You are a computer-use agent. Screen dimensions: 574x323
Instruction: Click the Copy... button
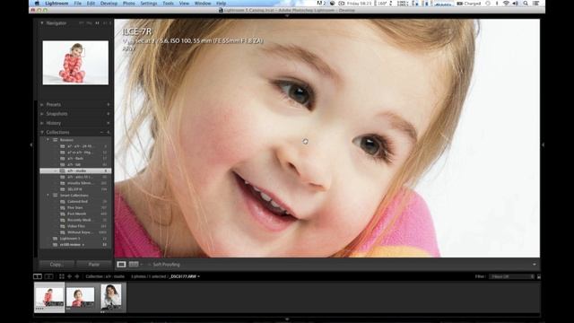pos(57,264)
